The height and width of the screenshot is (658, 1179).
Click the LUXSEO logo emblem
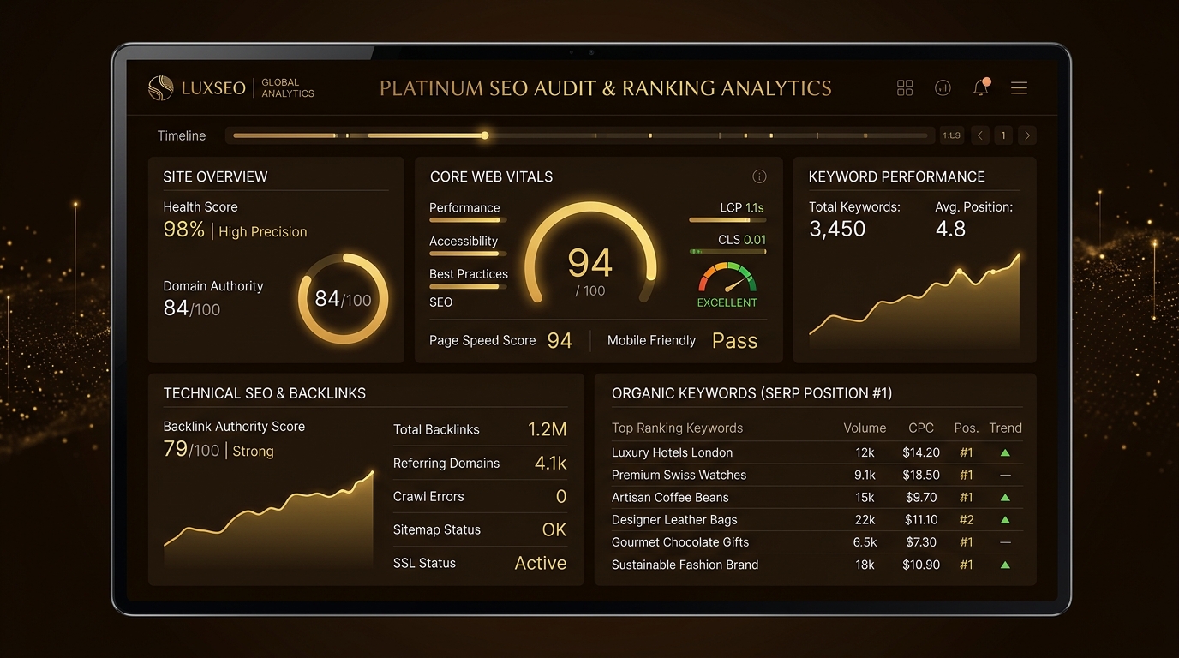tap(160, 87)
